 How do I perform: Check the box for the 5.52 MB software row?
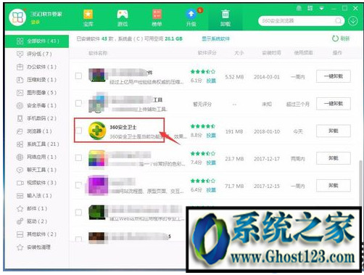(x=78, y=76)
